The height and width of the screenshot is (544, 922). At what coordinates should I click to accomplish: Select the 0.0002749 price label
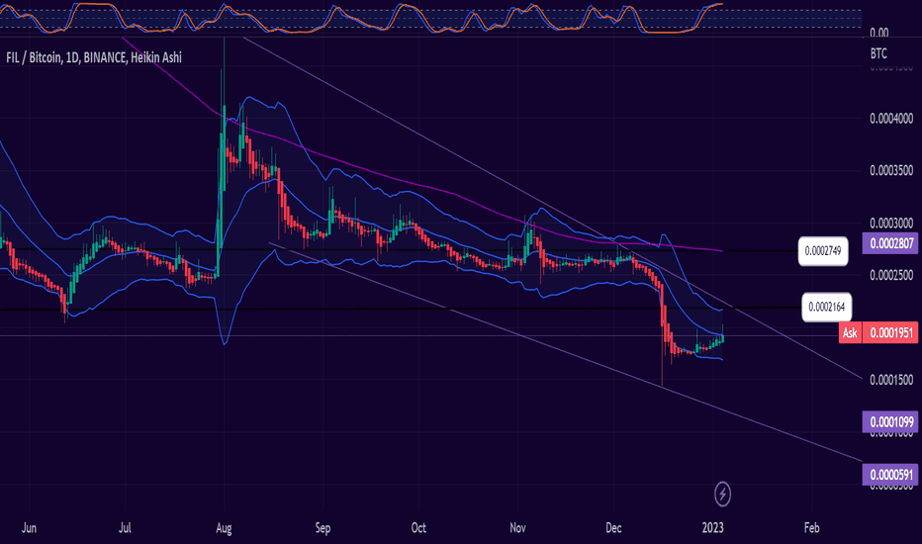823,251
